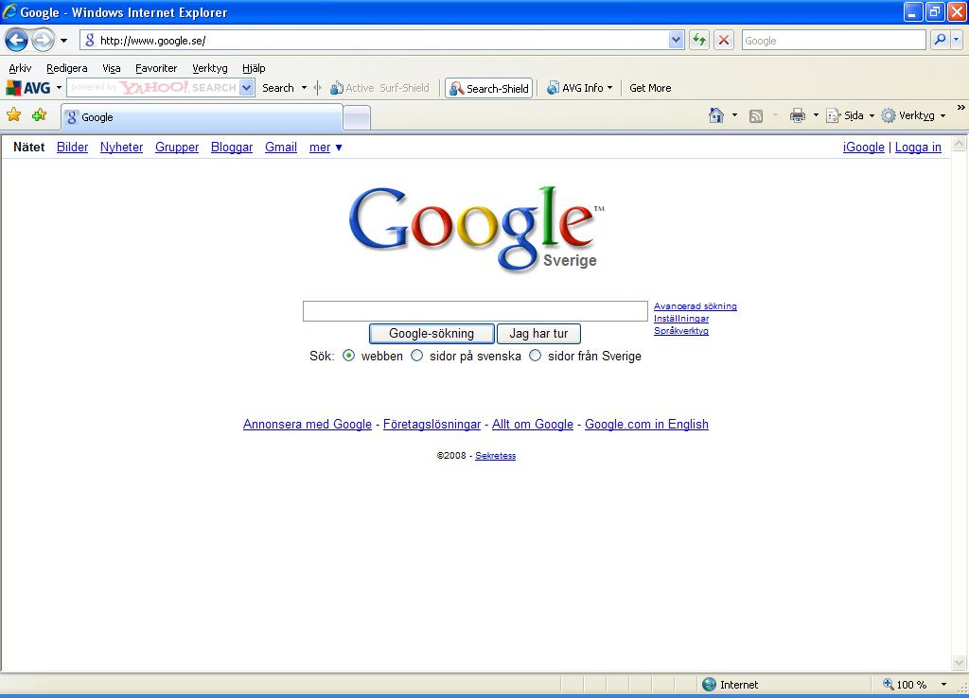
Task: Click the magnifier search icon beside search box
Action: click(940, 40)
